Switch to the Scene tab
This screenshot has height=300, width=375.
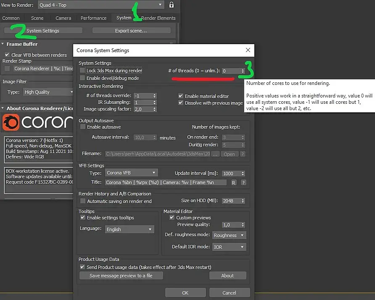click(37, 18)
